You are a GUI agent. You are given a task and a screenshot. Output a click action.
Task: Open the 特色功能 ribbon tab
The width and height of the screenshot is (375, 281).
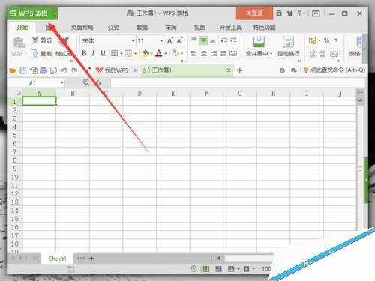coord(264,28)
